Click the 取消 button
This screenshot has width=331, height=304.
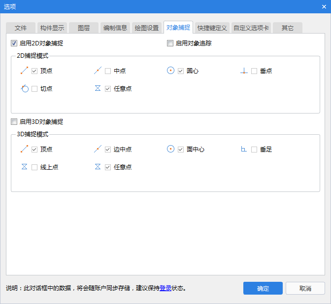click(x=305, y=288)
